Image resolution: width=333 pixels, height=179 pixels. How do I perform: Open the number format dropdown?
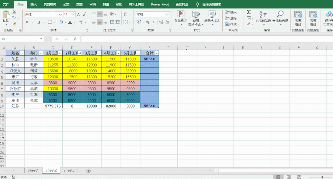[x=167, y=14]
